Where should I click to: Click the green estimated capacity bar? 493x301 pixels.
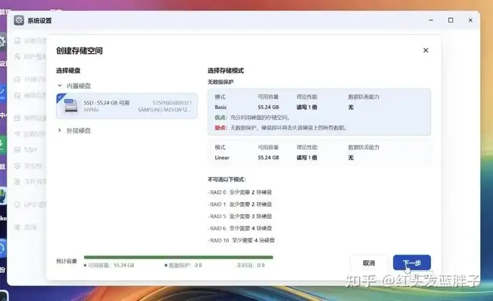tap(178, 257)
